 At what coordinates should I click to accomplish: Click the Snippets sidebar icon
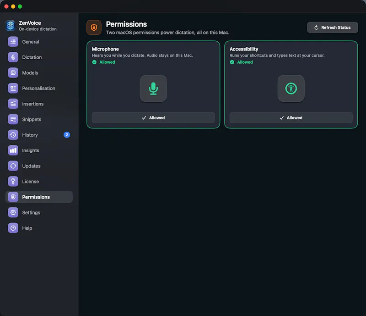pyautogui.click(x=13, y=119)
